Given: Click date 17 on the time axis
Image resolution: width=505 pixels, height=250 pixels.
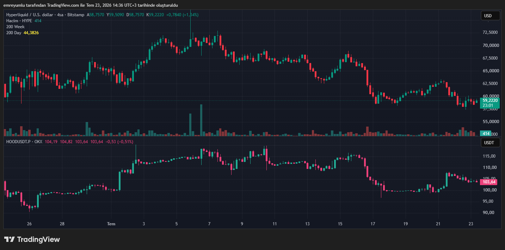Looking at the screenshot, I should coord(373,224).
